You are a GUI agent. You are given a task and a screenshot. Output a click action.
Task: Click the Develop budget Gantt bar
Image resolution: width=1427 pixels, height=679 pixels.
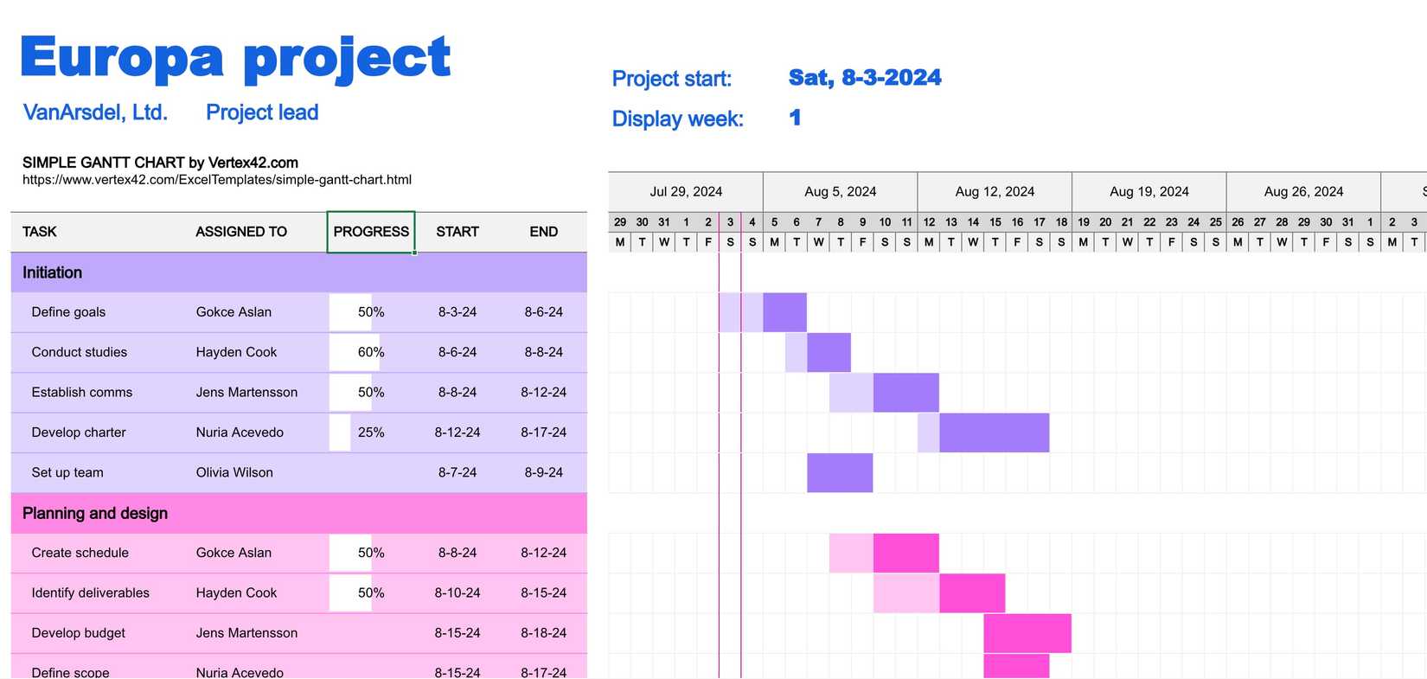(1027, 633)
